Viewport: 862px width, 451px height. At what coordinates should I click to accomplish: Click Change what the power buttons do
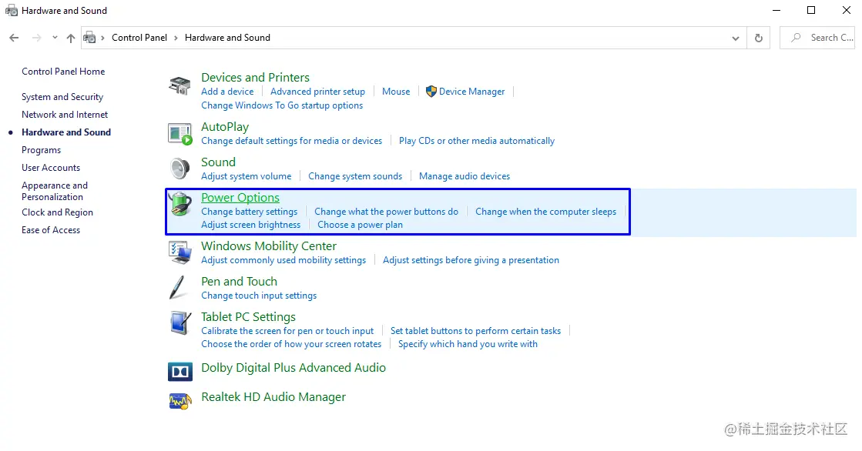(386, 212)
